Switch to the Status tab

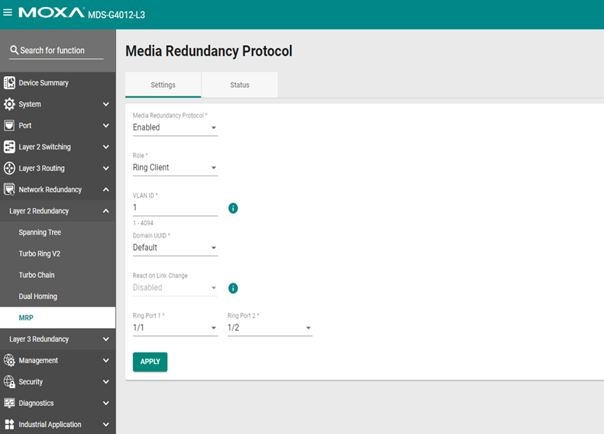coord(239,85)
